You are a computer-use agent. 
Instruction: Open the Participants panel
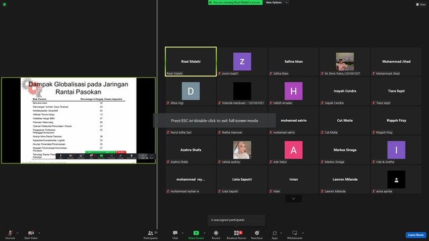150,234
